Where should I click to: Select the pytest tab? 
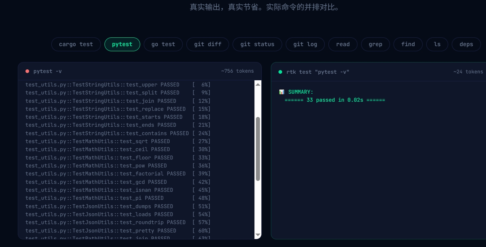click(x=122, y=44)
